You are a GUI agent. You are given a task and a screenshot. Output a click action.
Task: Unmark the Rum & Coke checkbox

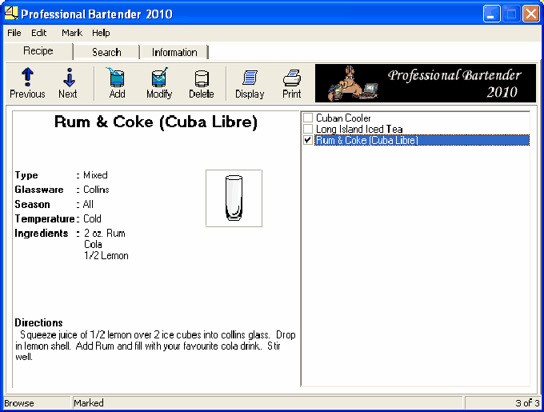tap(308, 140)
